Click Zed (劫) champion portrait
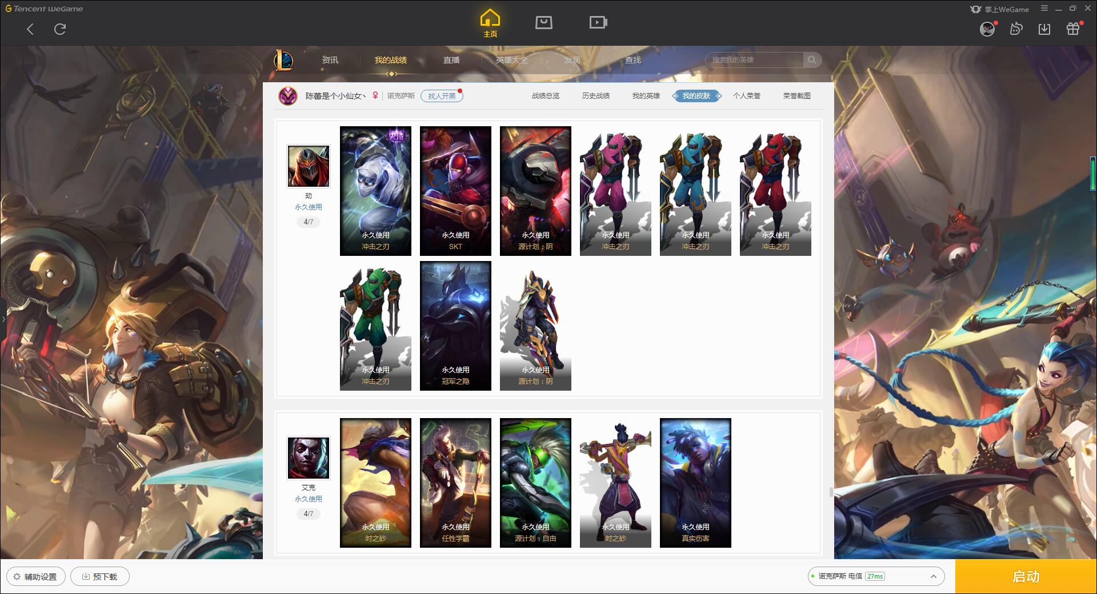Screen dimensions: 1097x594 (309, 166)
